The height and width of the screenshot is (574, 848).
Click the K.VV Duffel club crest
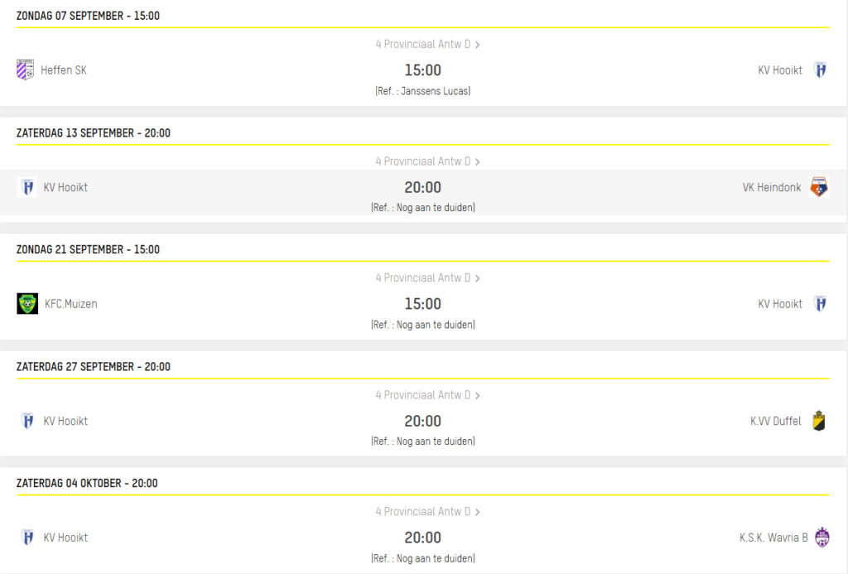click(819, 421)
